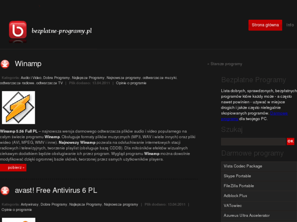Go to Starsze programy page
297x222 pixels.
pos(225,64)
